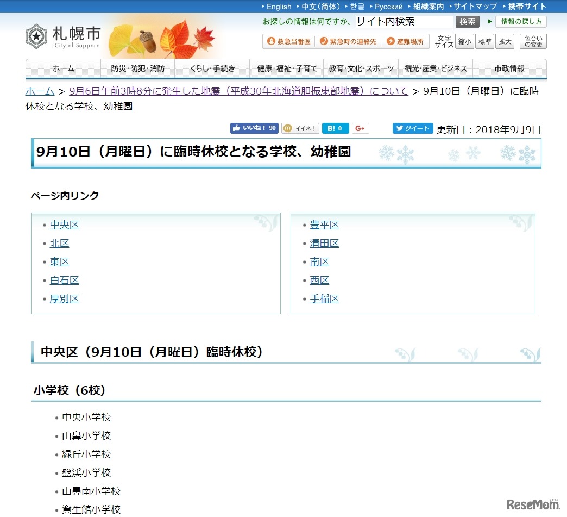
Task: Jump to 東区 section
Action: (x=59, y=261)
